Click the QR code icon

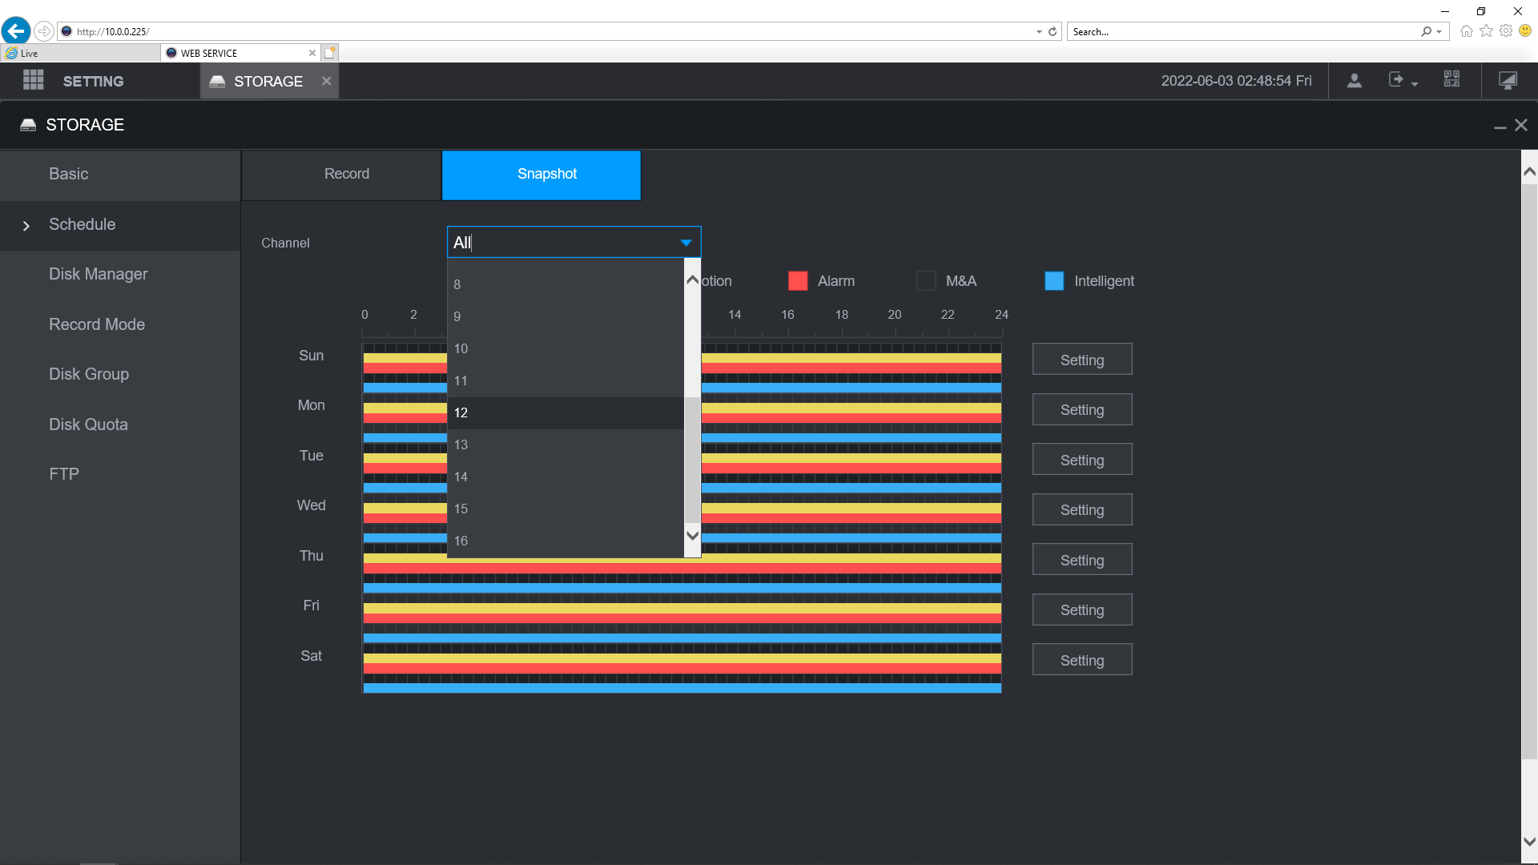[1451, 79]
